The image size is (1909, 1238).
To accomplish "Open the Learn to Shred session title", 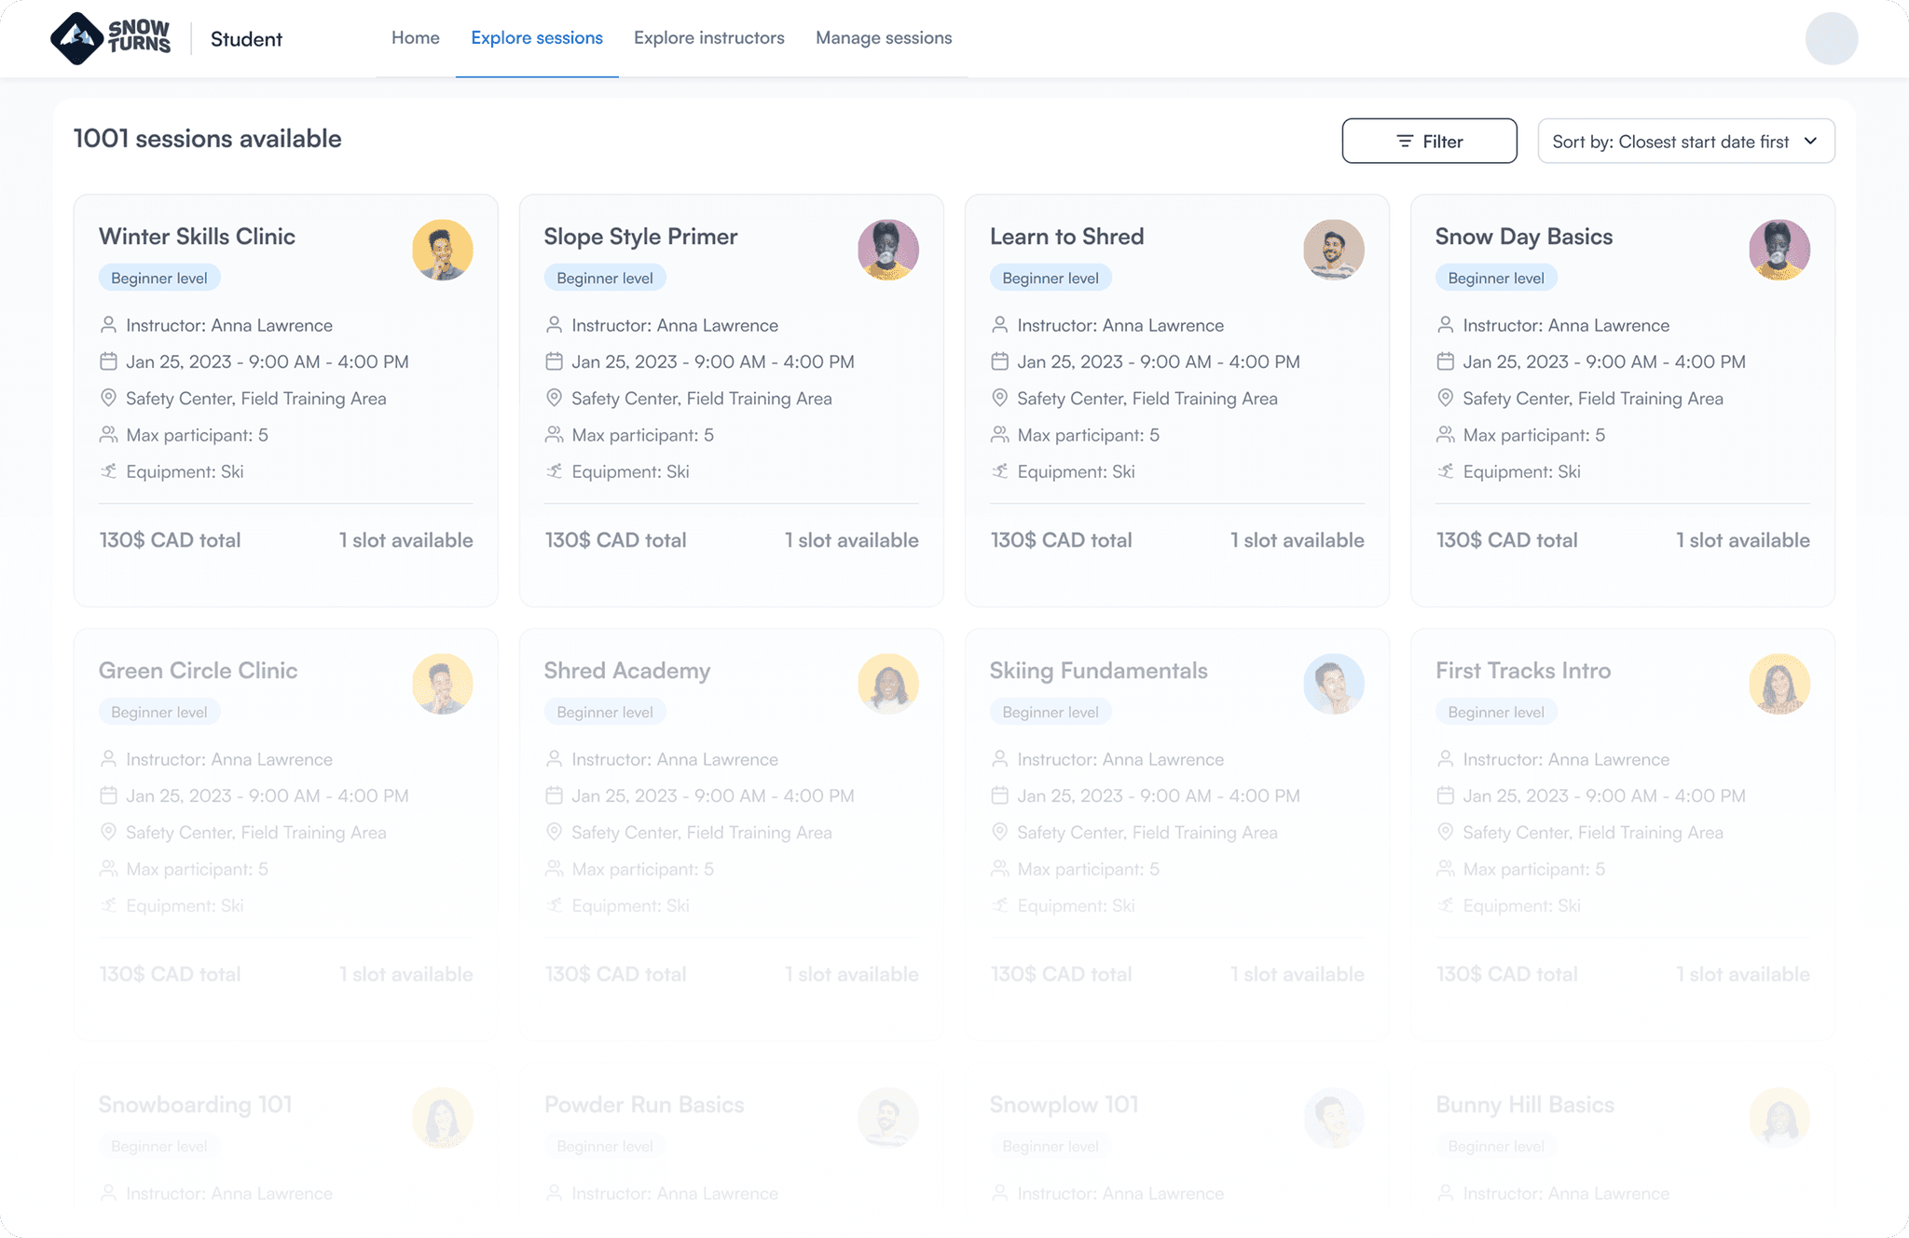I will point(1066,237).
